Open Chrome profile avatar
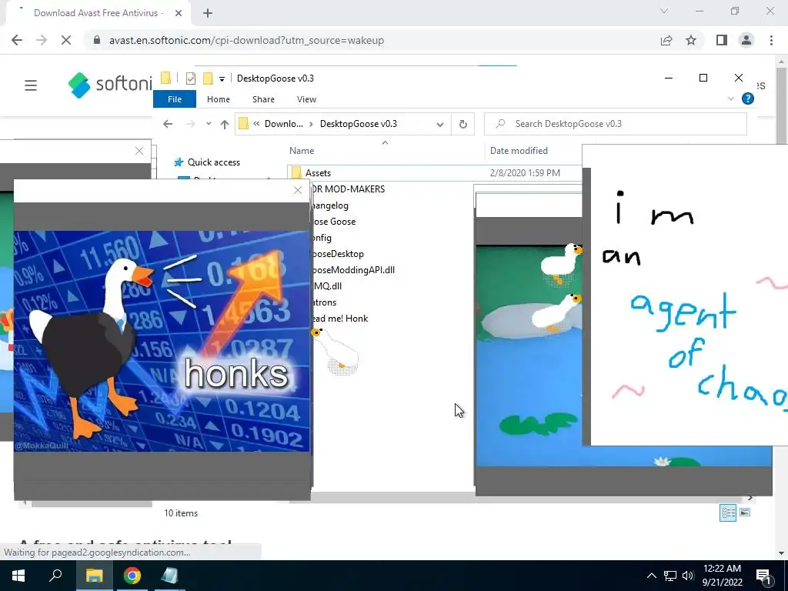 coord(746,40)
